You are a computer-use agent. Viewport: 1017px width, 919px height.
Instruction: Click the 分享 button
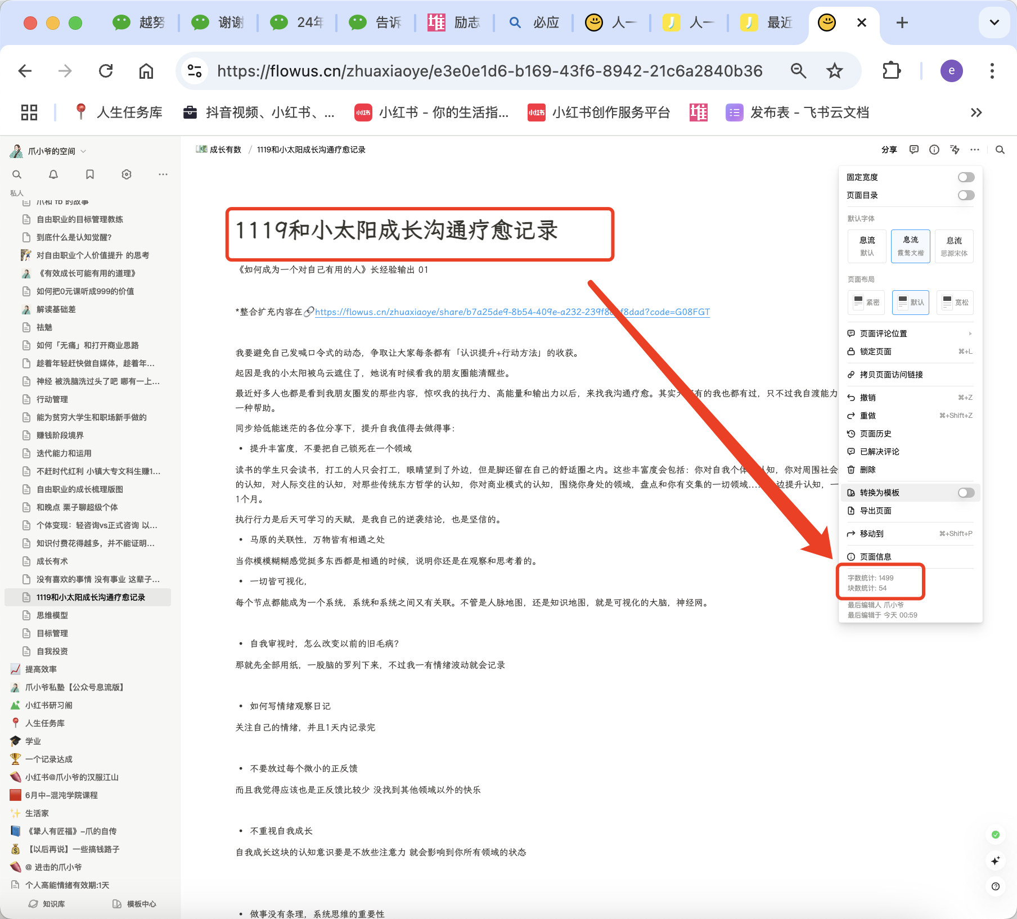point(889,150)
